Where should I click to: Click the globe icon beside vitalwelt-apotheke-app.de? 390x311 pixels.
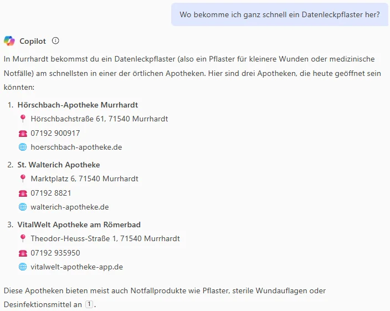(23, 267)
